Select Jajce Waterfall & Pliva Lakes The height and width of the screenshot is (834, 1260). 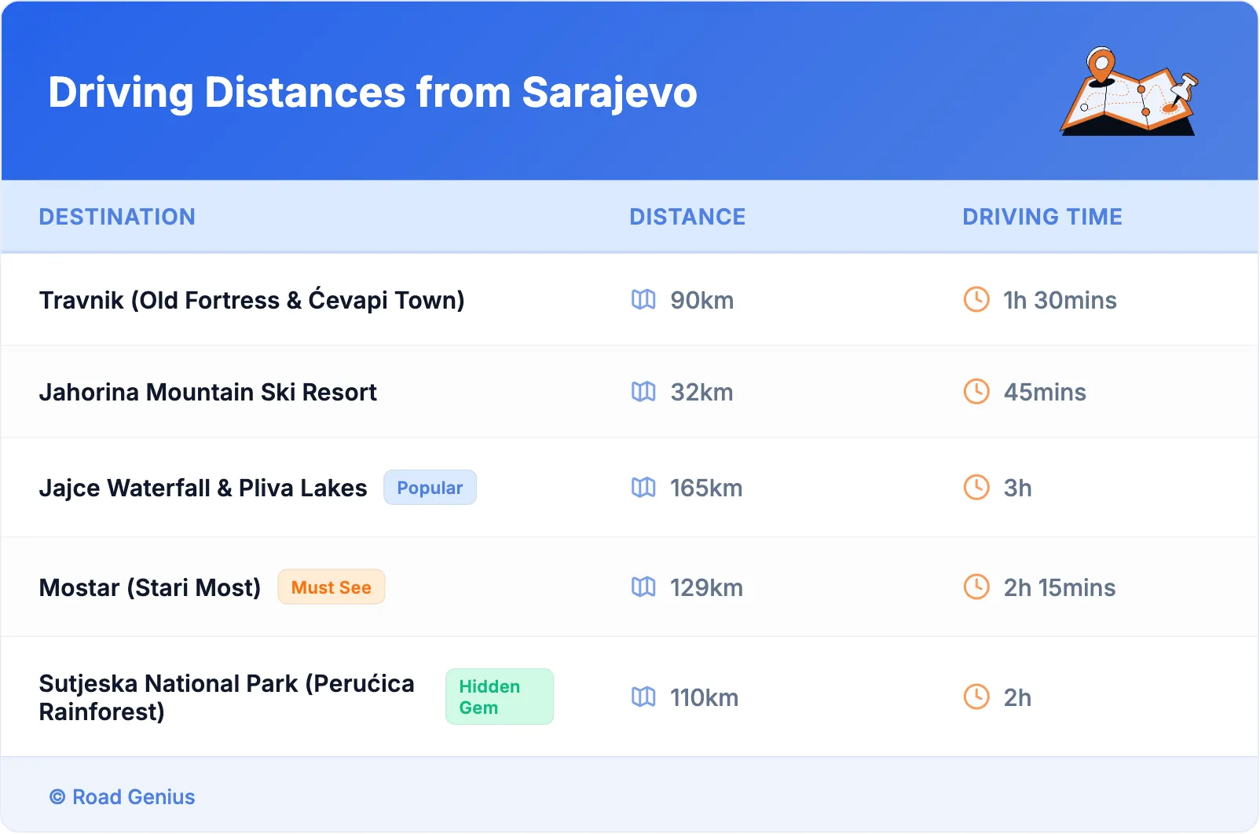point(203,488)
